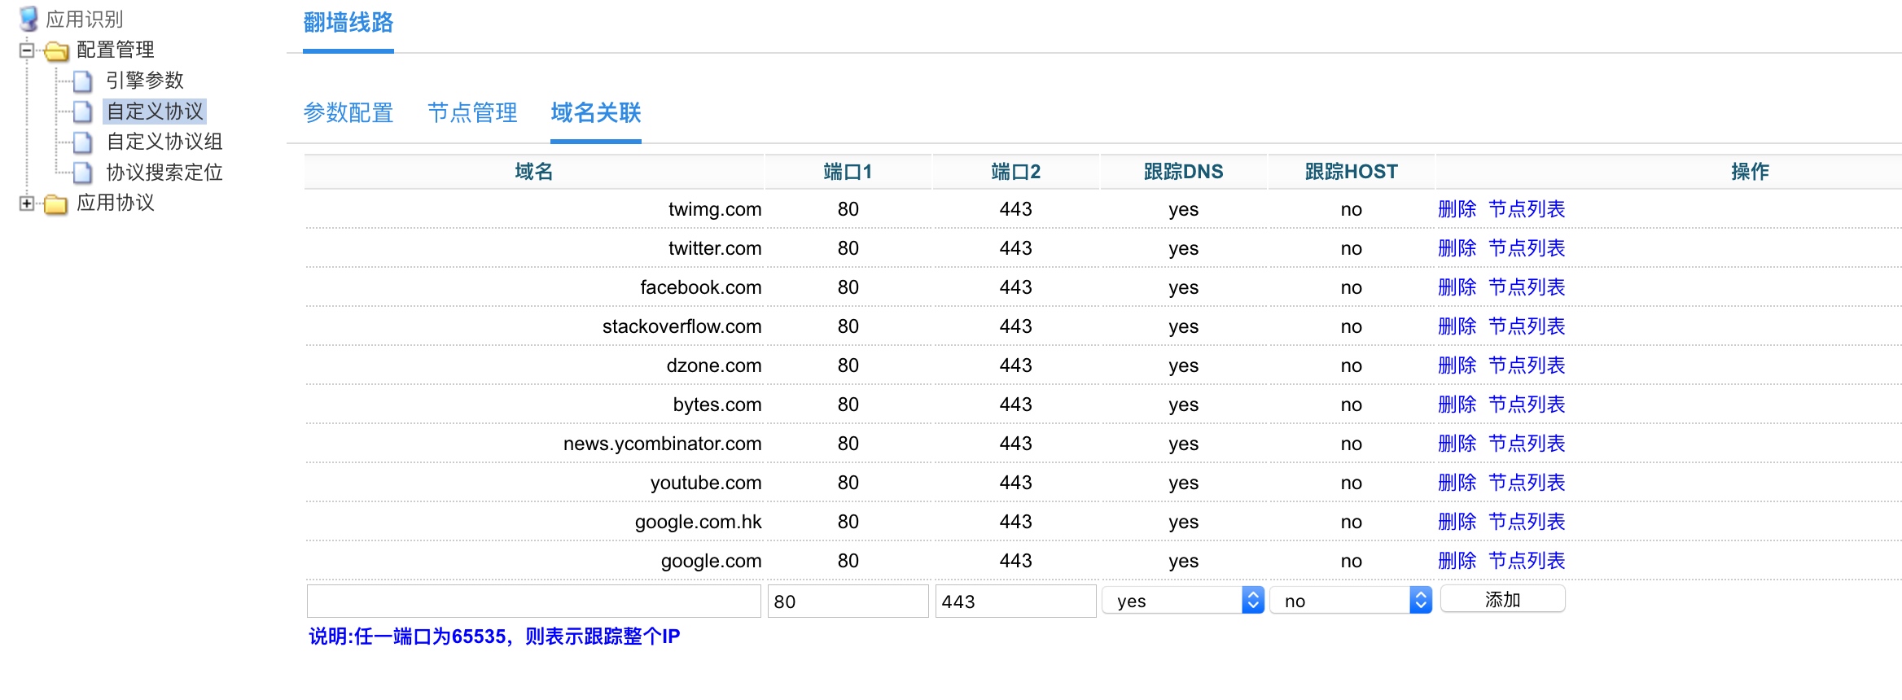
Task: Click the 域名 column header
Action: (x=534, y=172)
